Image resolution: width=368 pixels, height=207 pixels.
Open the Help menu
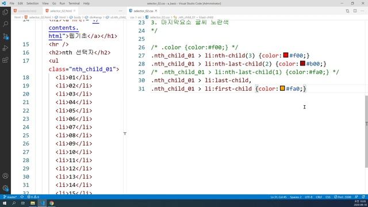click(86, 3)
